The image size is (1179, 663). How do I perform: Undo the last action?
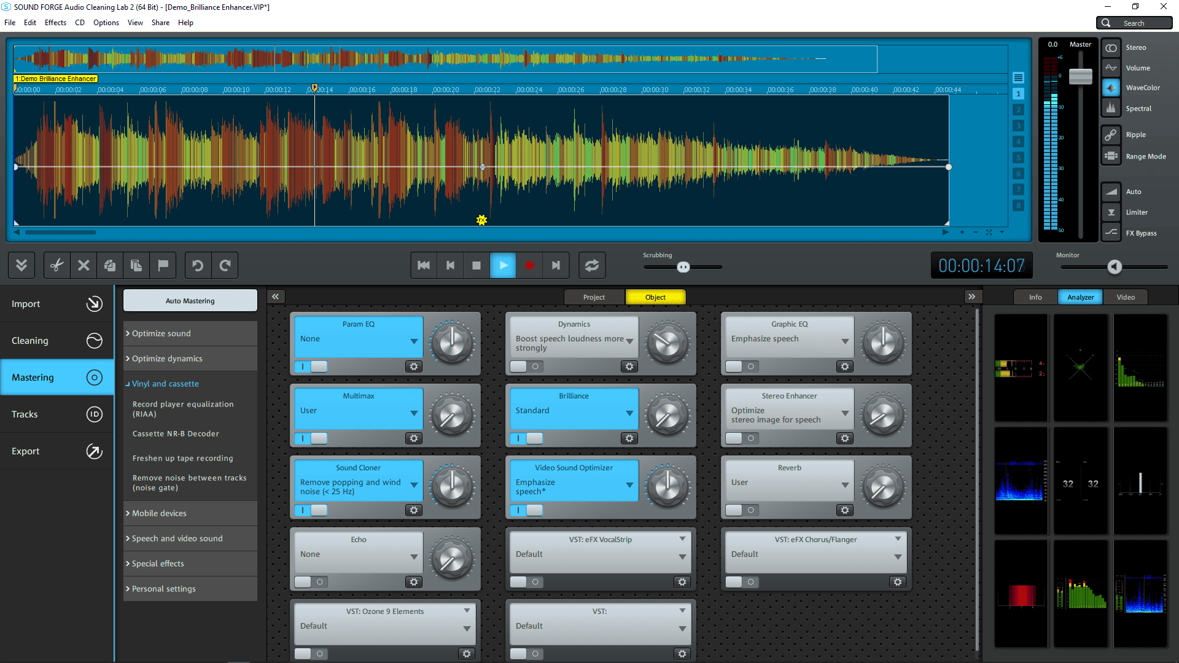(x=198, y=265)
